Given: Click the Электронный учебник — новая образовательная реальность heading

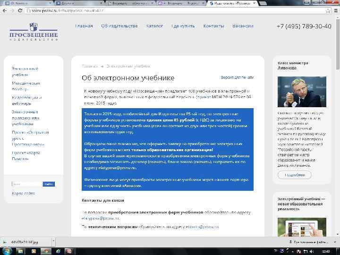Looking at the screenshot, I should click(x=301, y=204).
